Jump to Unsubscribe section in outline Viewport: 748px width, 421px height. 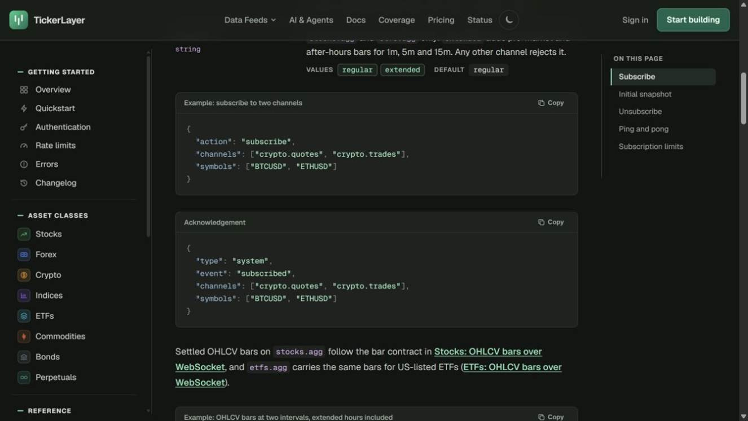click(x=640, y=112)
